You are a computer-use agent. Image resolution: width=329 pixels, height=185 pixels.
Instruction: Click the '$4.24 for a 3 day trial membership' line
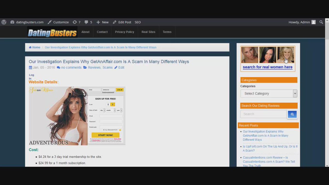pyautogui.click(x=70, y=157)
